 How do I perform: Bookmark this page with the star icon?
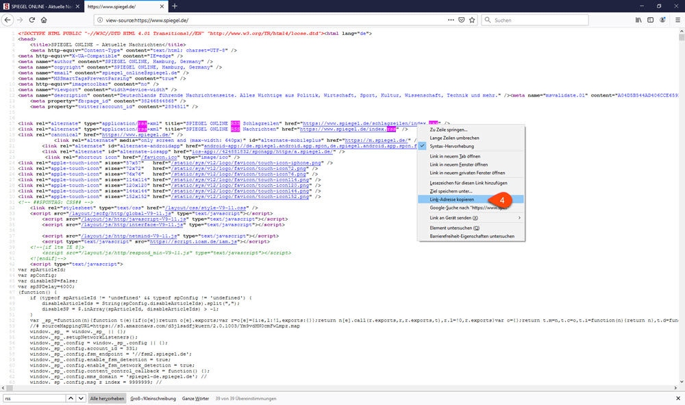point(472,21)
